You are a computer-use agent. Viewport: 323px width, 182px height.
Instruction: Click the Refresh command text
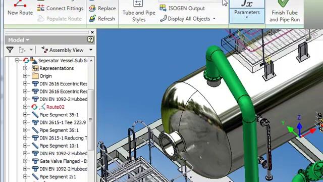click(106, 19)
